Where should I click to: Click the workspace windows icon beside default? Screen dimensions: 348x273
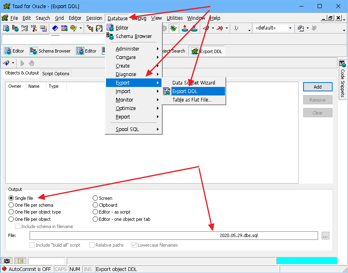click(x=301, y=28)
